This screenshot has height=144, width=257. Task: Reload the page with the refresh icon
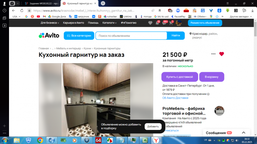coord(22,10)
